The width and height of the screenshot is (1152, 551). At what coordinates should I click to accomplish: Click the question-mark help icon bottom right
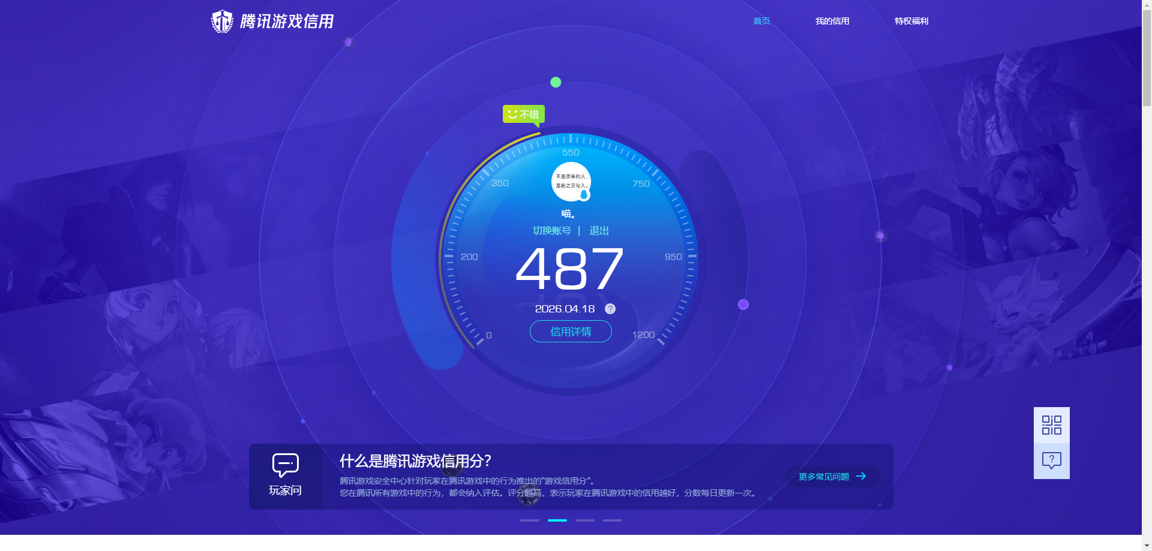[x=1051, y=460]
